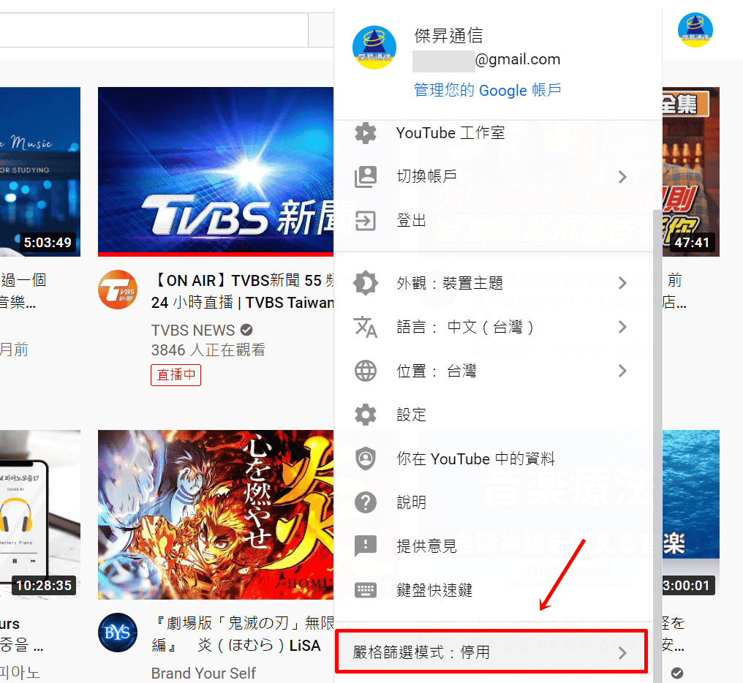Open TVBS NEWS channel name link

pos(193,330)
